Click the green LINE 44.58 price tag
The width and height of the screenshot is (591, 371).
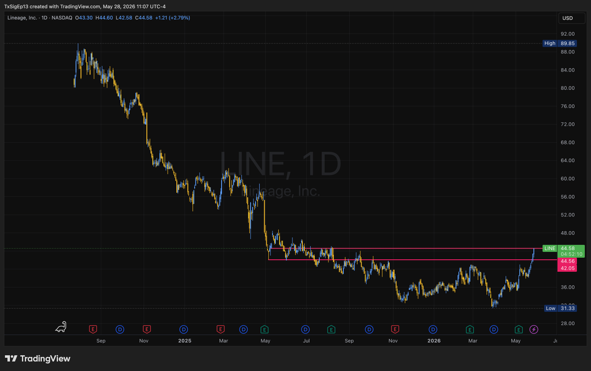pos(563,248)
